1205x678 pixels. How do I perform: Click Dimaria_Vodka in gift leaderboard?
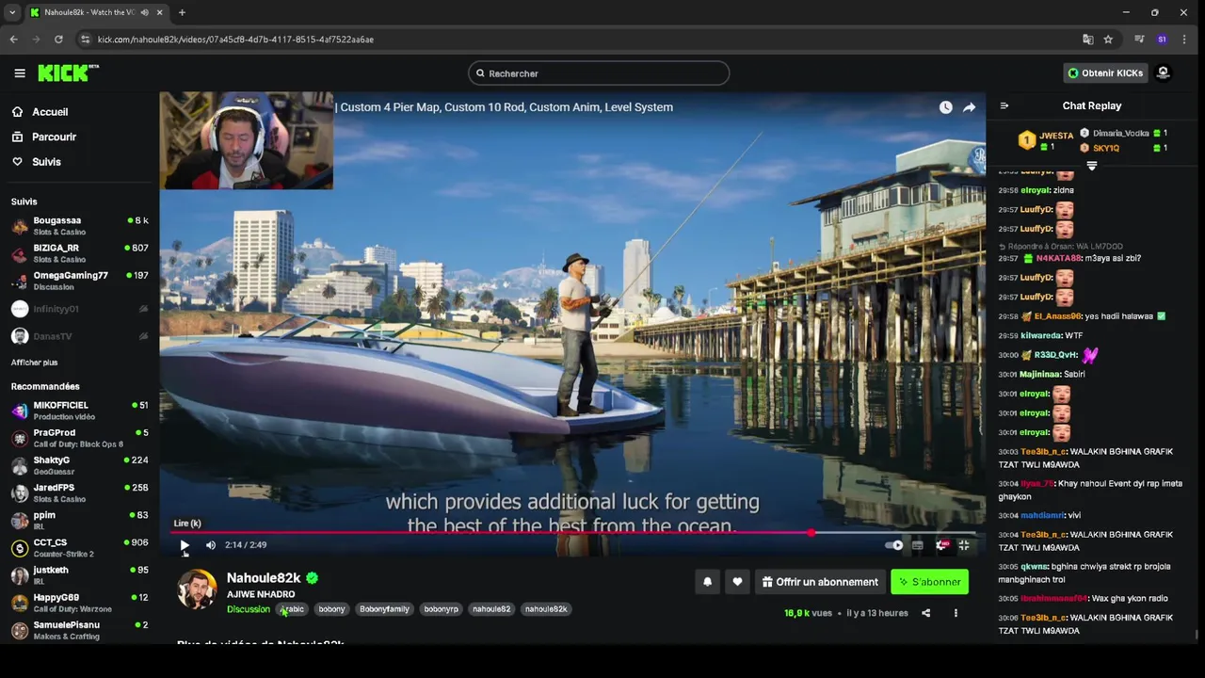(1120, 134)
